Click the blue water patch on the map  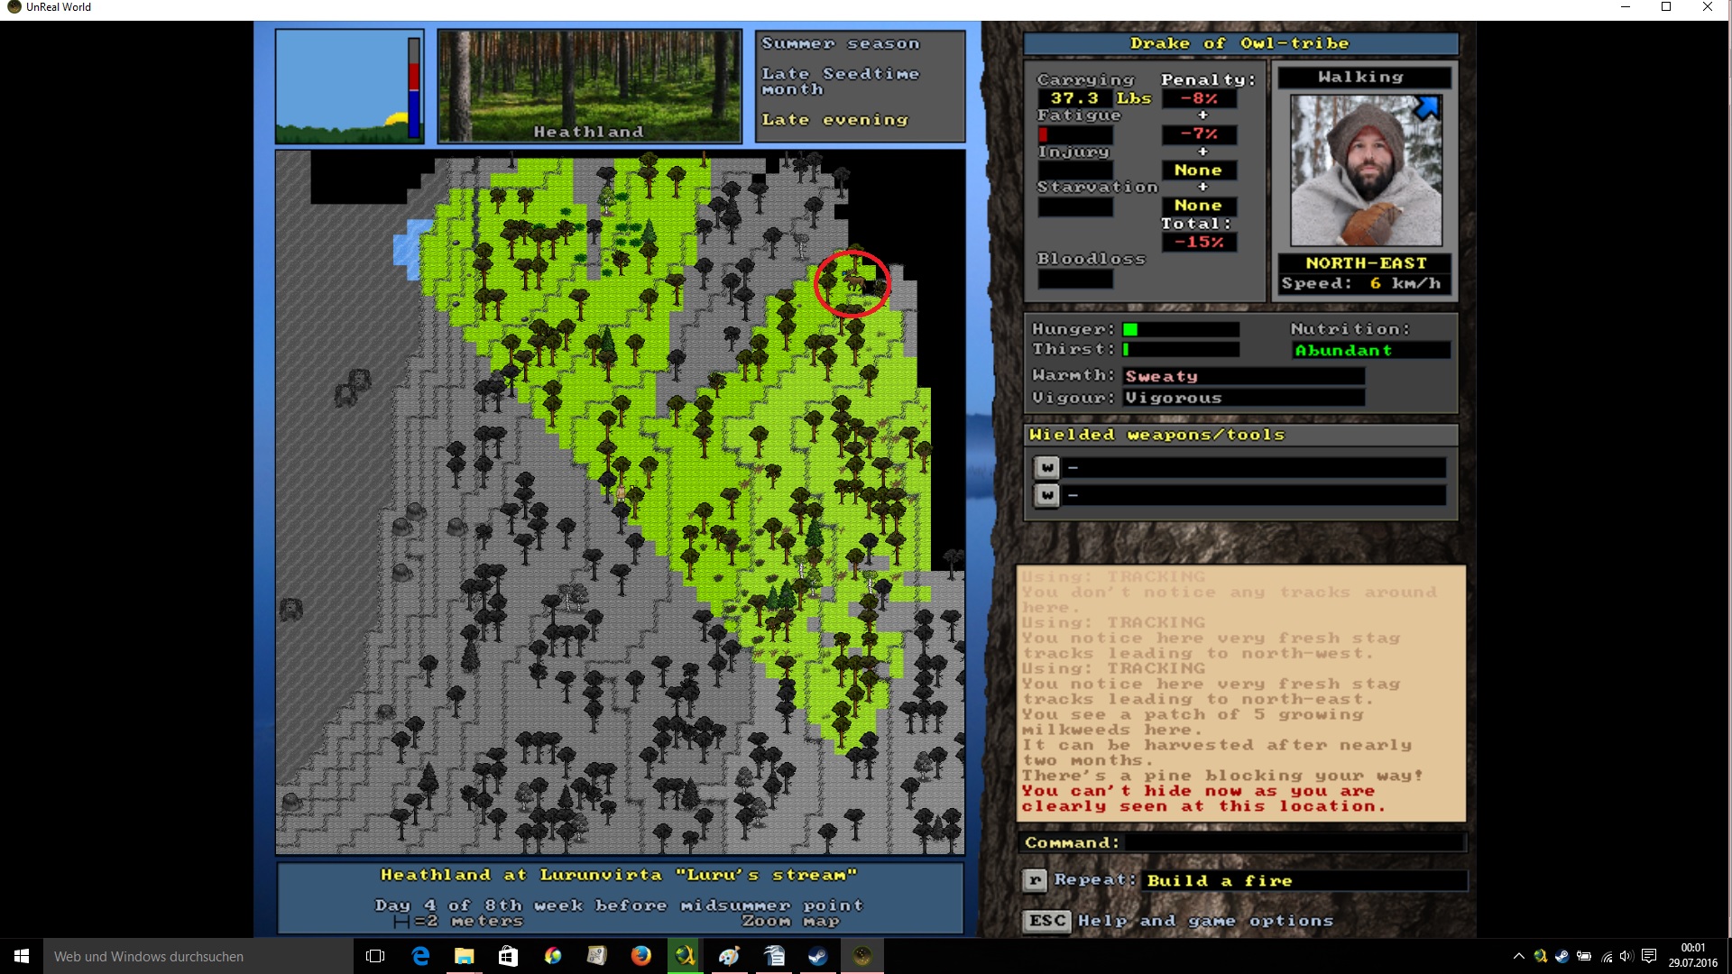tap(410, 248)
